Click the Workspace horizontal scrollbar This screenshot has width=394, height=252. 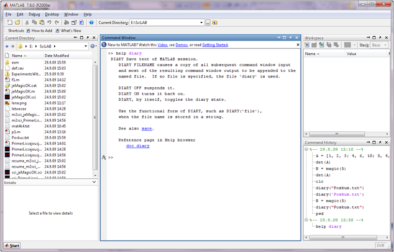coord(347,134)
